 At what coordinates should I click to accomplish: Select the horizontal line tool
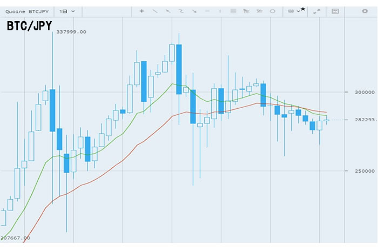[207, 11]
